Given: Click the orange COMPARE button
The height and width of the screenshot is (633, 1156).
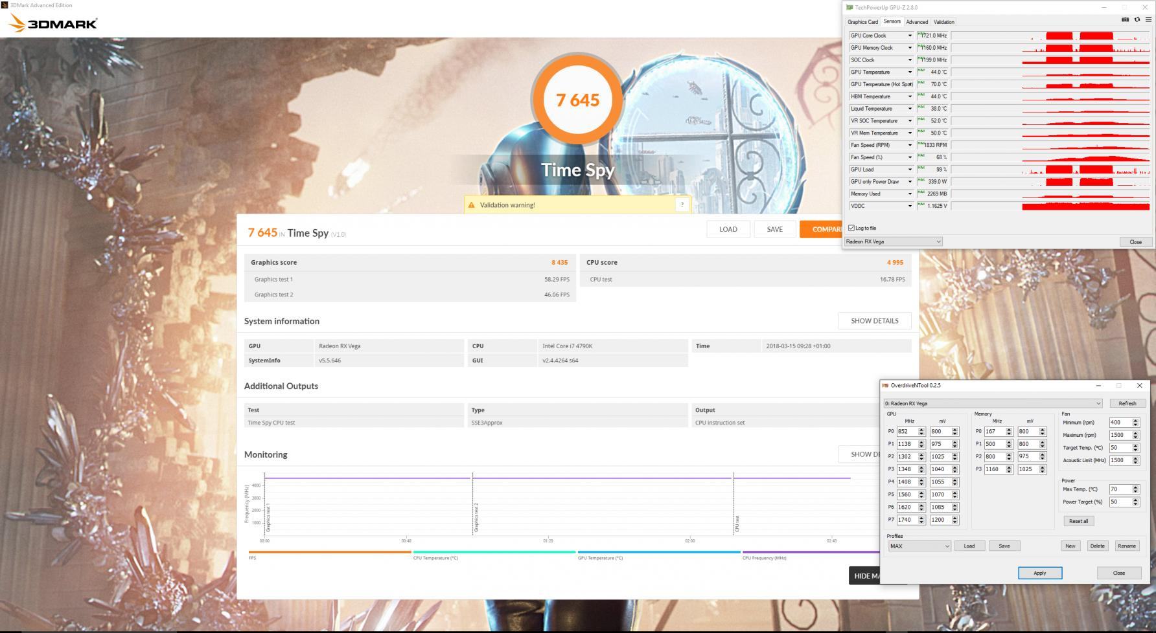Looking at the screenshot, I should point(821,229).
